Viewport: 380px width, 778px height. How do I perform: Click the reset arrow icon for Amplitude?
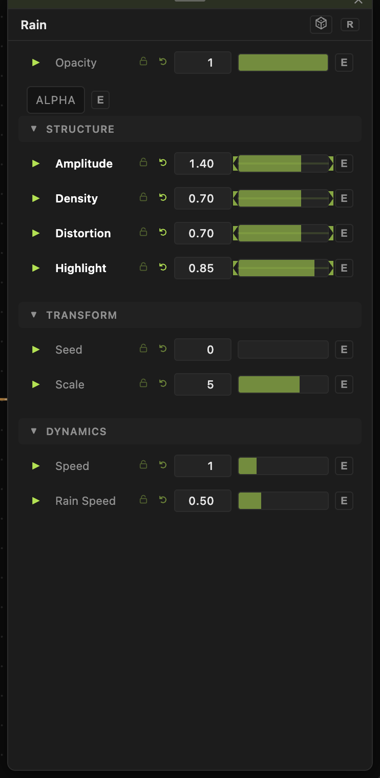163,163
